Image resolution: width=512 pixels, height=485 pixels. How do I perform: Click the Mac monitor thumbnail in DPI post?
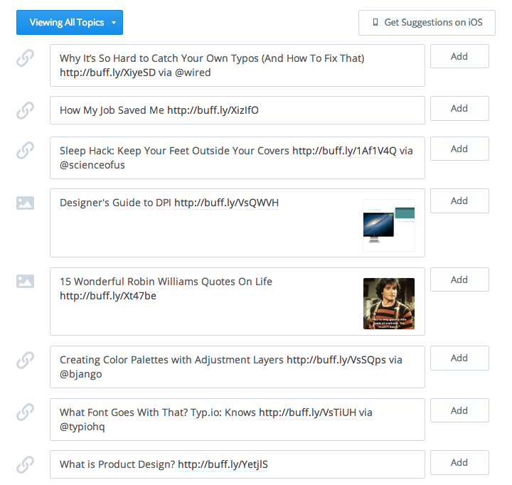tap(388, 225)
